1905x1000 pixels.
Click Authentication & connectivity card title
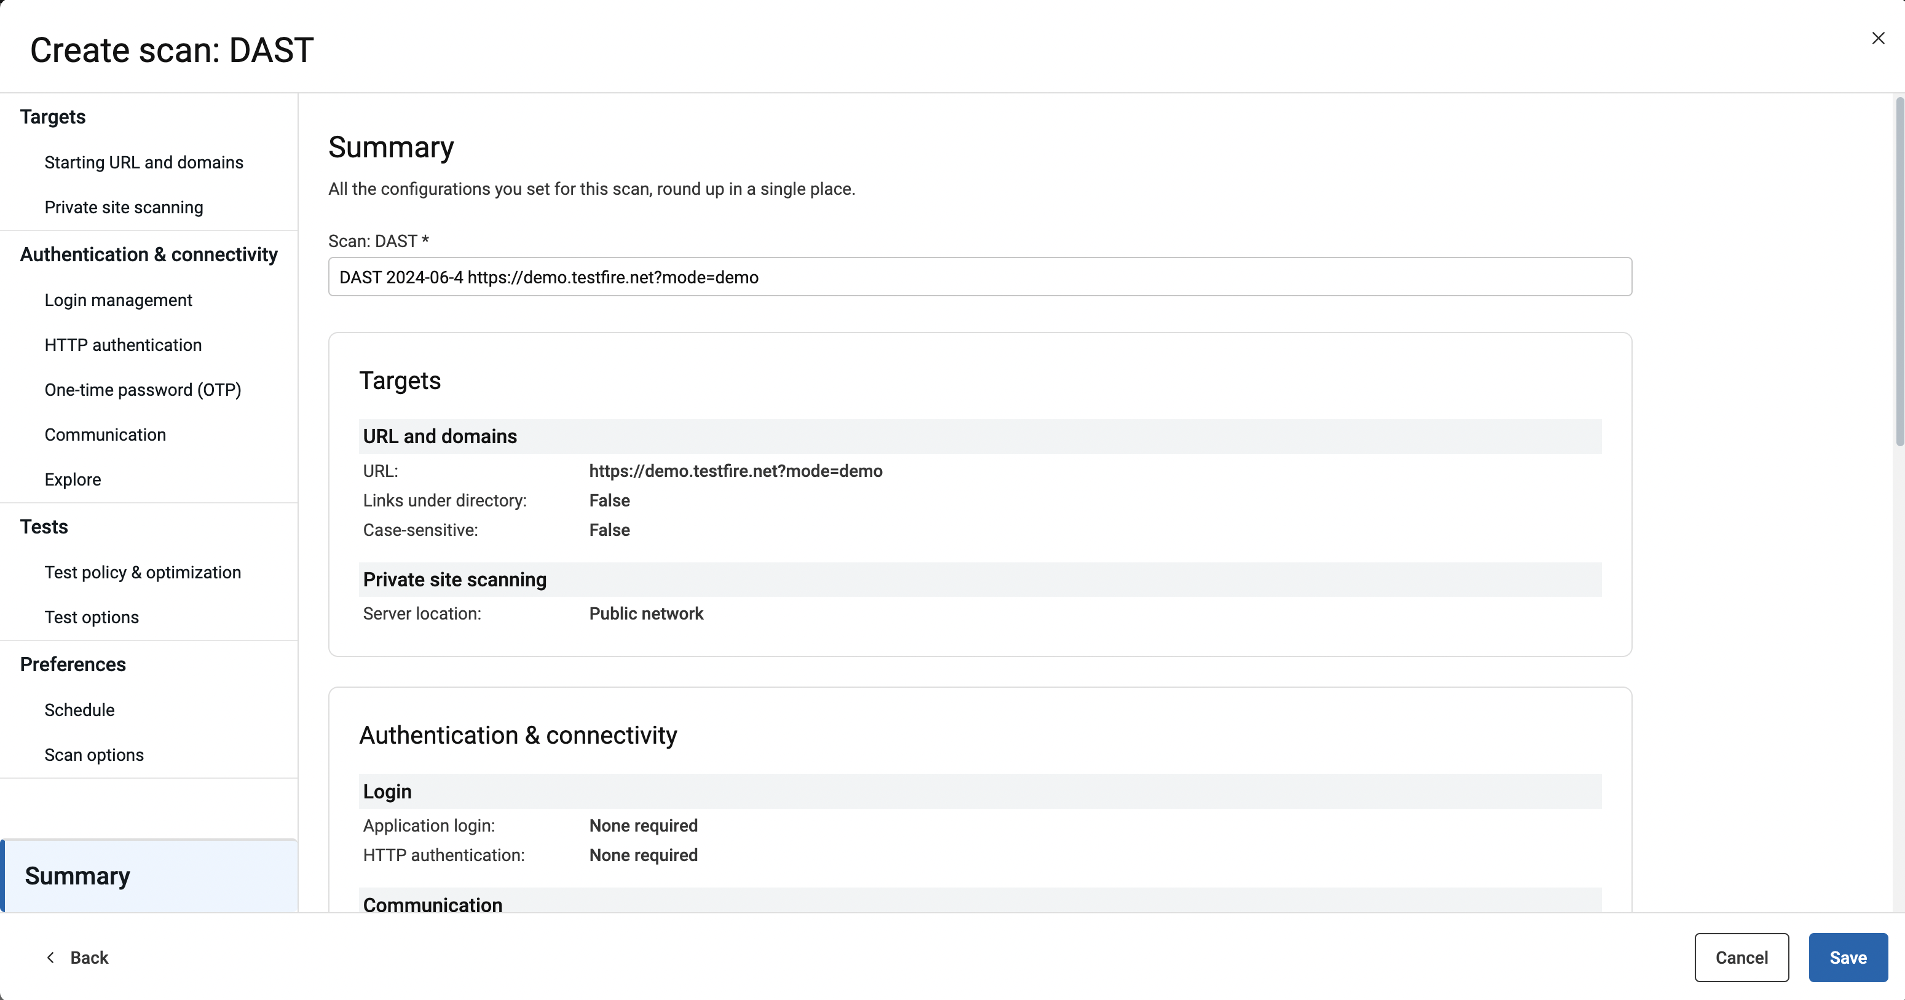pyautogui.click(x=518, y=735)
